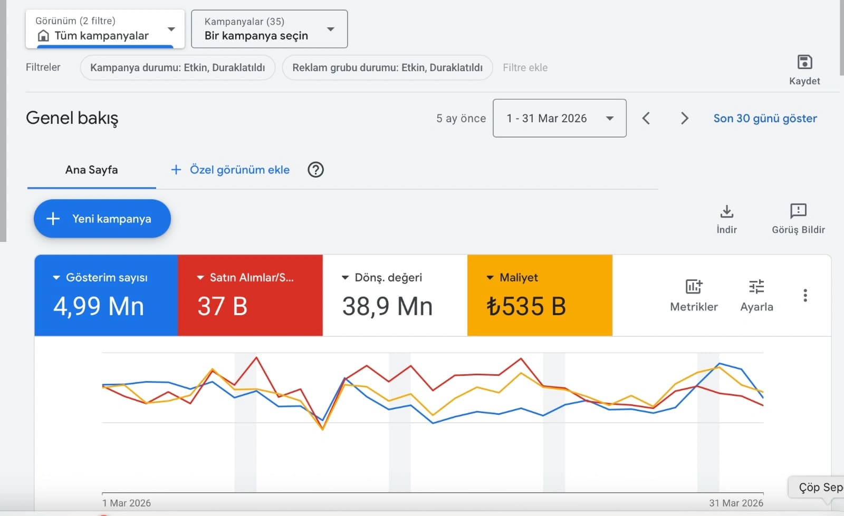
Task: Click the Filtreler label
Action: [43, 67]
